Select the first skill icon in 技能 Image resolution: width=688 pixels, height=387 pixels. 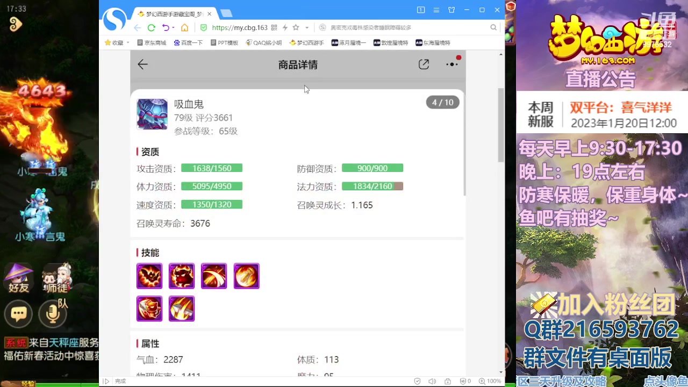tap(149, 276)
